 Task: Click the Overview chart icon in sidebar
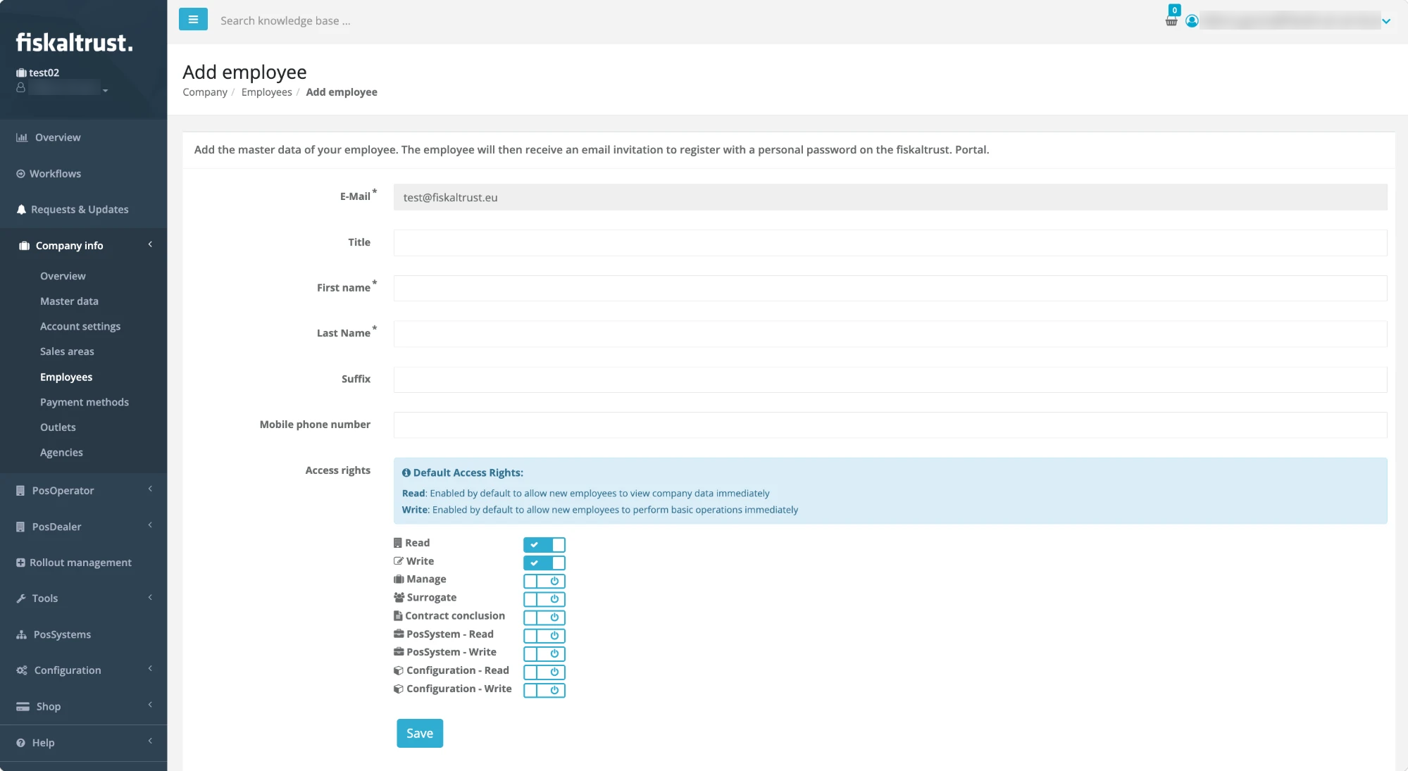22,137
